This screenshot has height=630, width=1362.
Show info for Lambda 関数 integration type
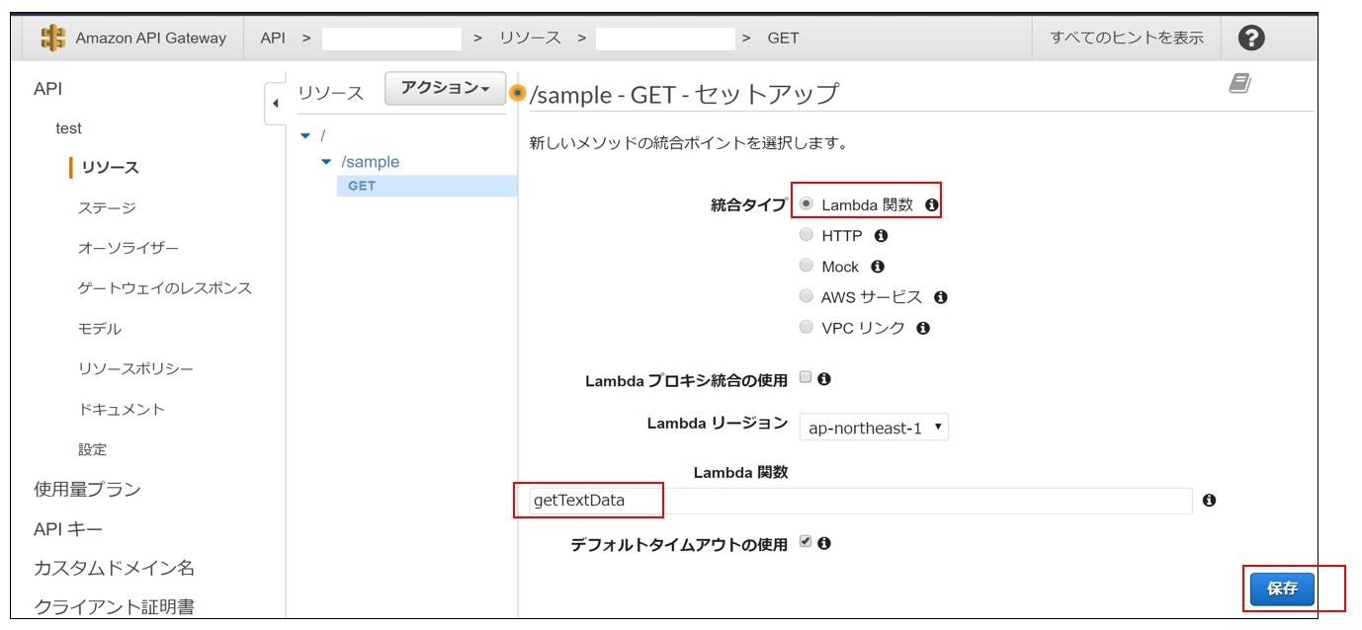931,204
